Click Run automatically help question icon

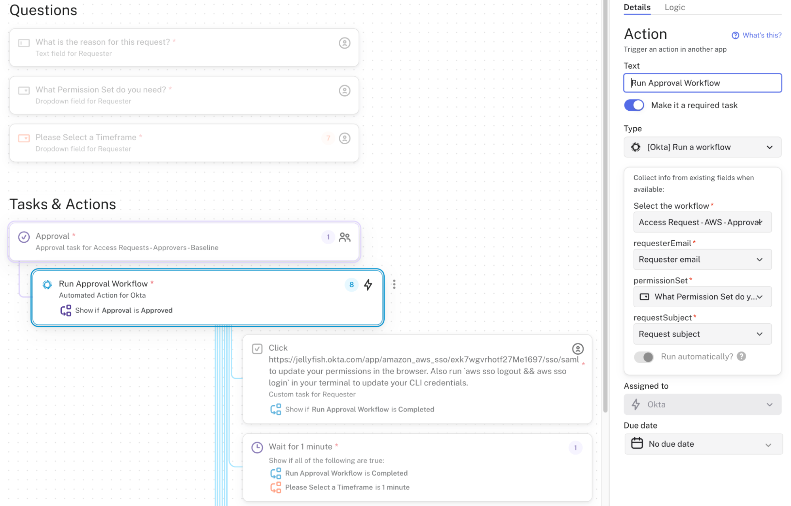point(742,357)
